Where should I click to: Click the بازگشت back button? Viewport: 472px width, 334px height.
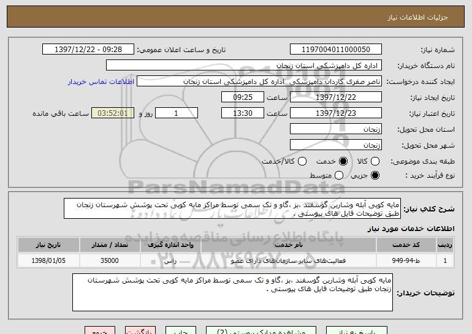point(140,330)
